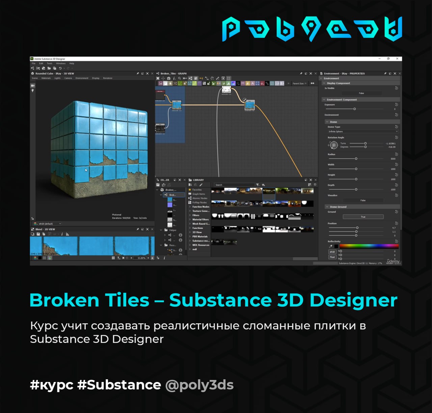Select FxMap Nodes in the Library list

(x=197, y=203)
